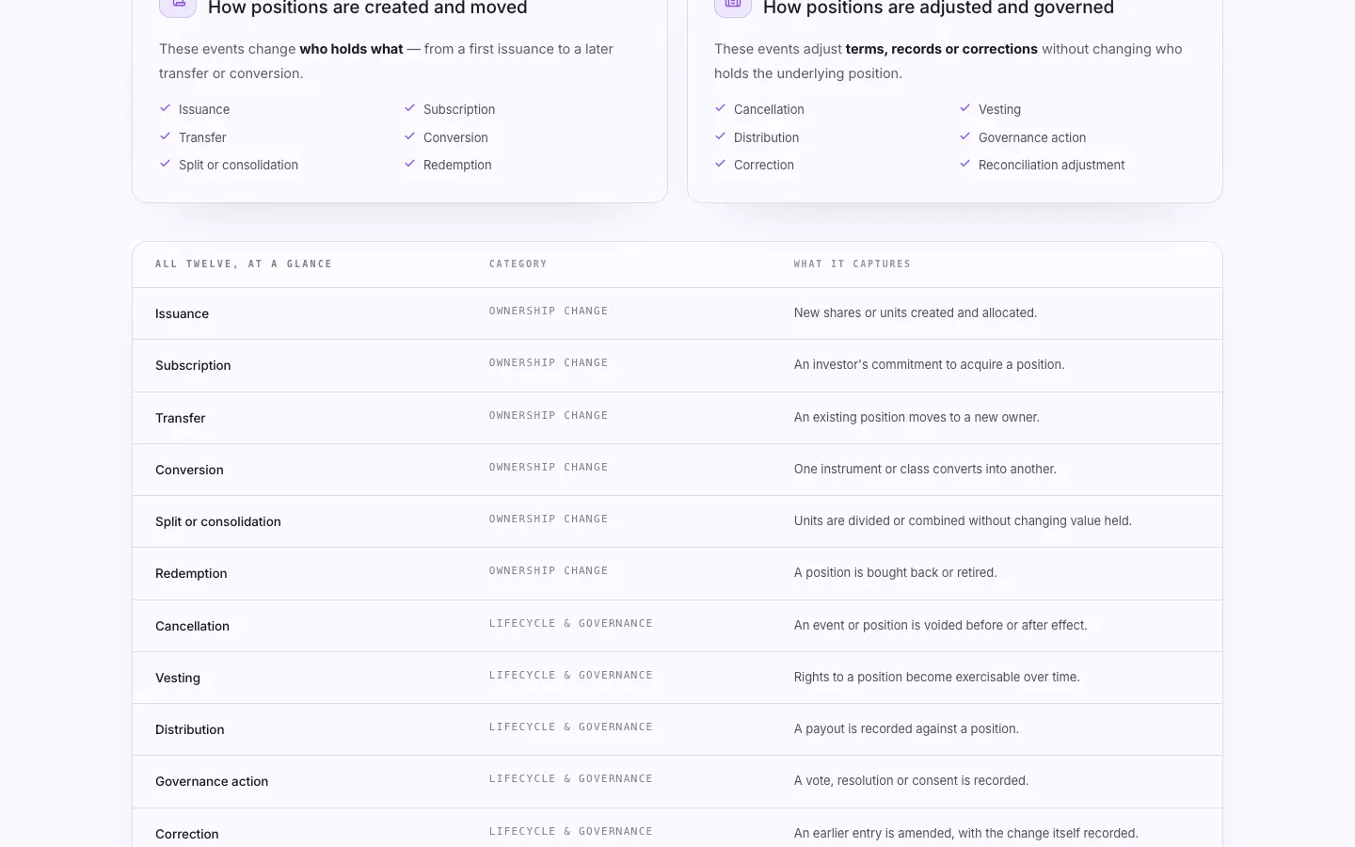Select the Correction row name in table
This screenshot has height=847, width=1355.
[x=186, y=834]
